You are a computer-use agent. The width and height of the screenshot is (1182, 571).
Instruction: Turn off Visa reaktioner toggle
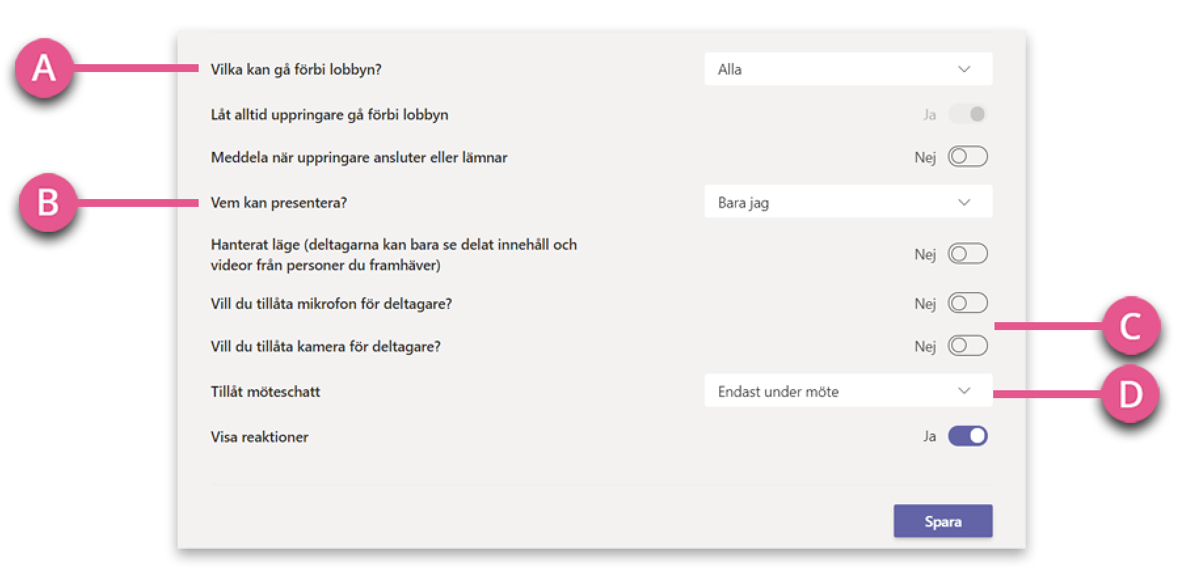968,436
